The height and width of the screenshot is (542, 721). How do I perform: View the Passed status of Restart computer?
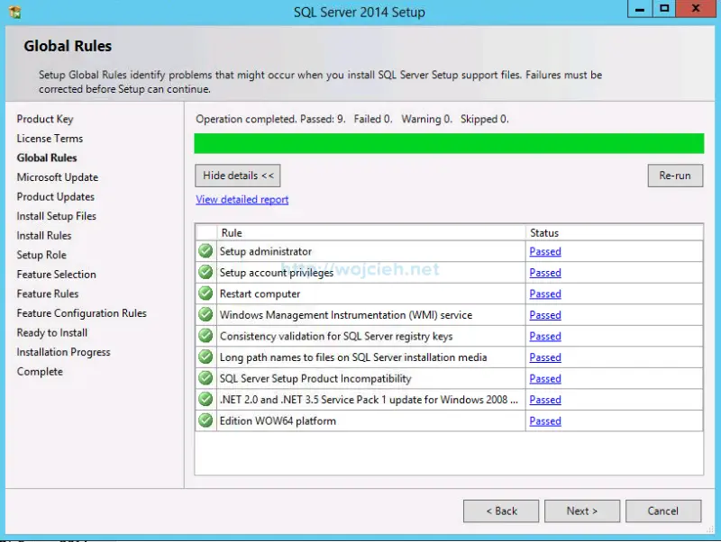point(544,294)
